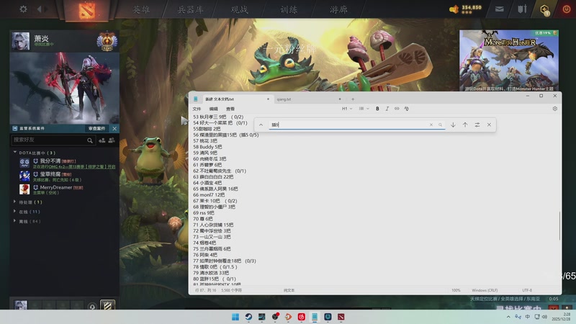This screenshot has width=576, height=324.
Task: Click the clear formatting icon
Action: 406,109
